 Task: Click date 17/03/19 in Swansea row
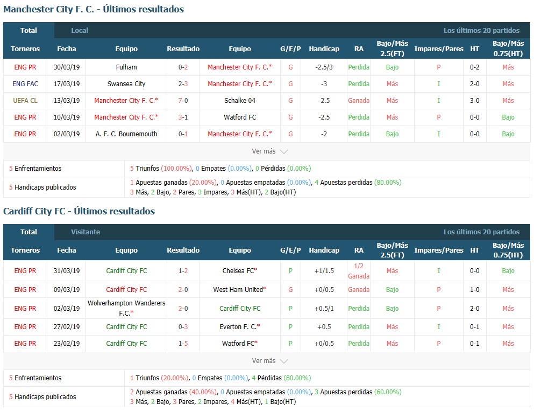coord(67,84)
